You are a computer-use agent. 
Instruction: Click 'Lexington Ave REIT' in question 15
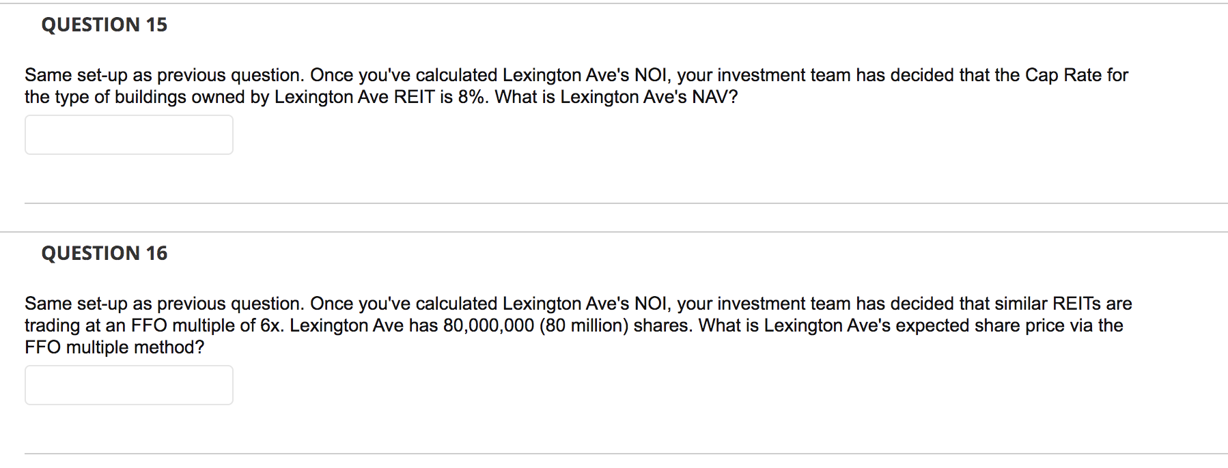coord(354,97)
